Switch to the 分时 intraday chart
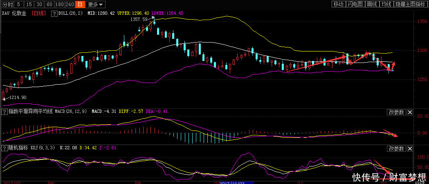Viewport: 429px width, 184px height. (8, 4)
